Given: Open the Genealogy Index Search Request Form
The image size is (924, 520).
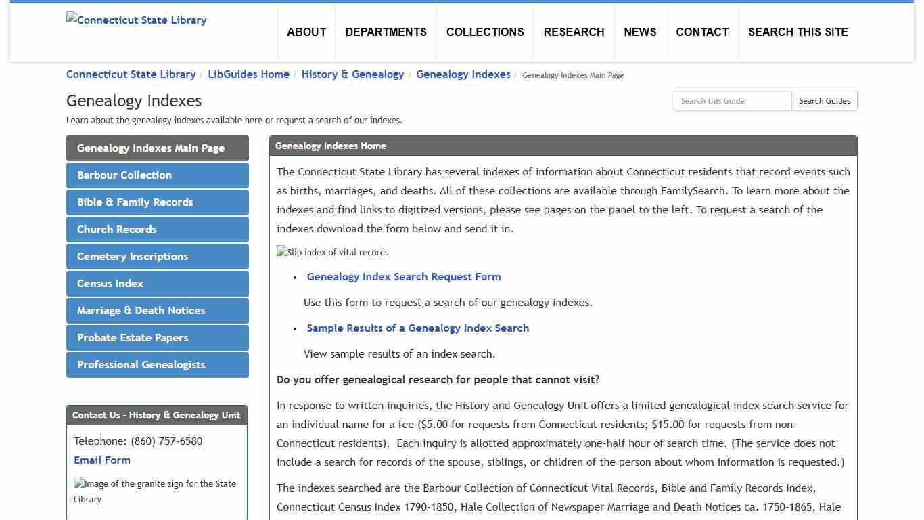Looking at the screenshot, I should 403,276.
